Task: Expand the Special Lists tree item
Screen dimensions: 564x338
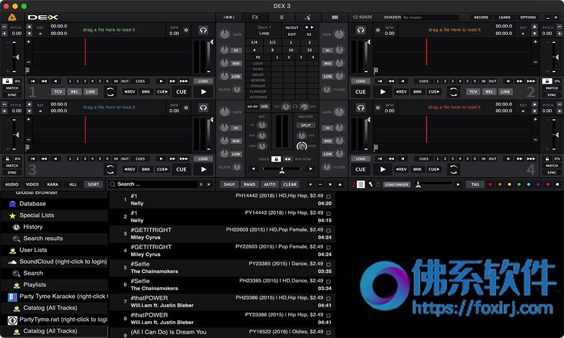Action: (37, 215)
